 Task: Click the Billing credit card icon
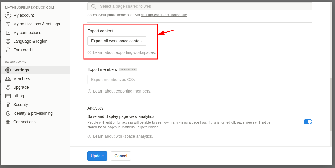point(8,96)
